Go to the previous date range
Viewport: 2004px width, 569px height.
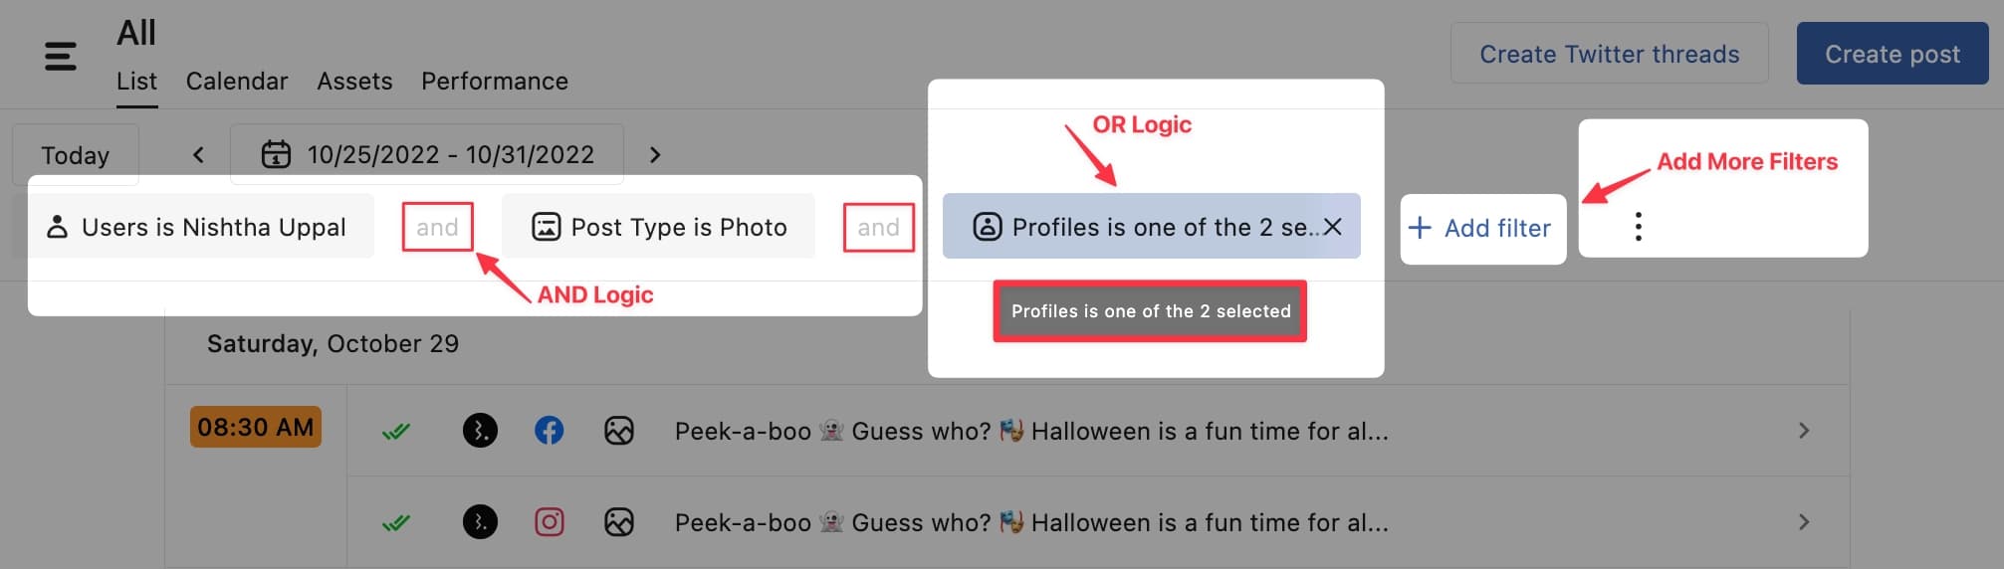[198, 155]
